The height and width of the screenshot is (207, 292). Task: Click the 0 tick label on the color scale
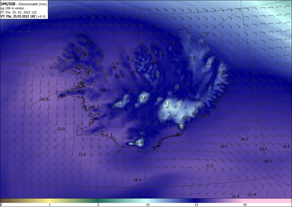(1, 205)
